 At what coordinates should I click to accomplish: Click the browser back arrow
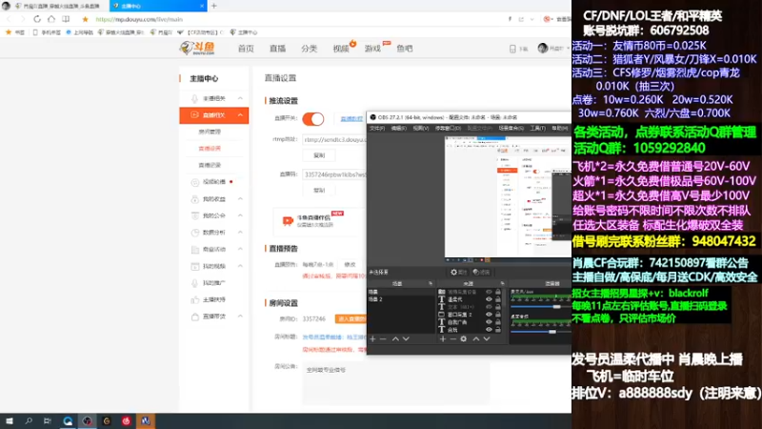[9, 19]
